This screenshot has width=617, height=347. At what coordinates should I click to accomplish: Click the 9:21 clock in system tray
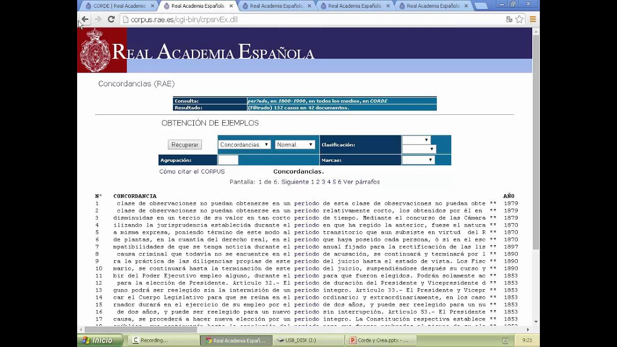(527, 340)
